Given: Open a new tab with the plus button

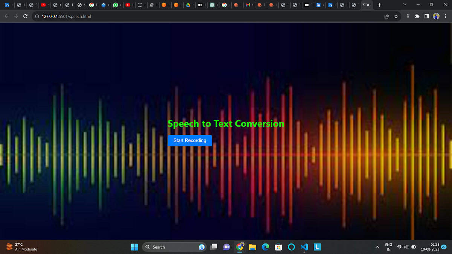Looking at the screenshot, I should pos(379,5).
